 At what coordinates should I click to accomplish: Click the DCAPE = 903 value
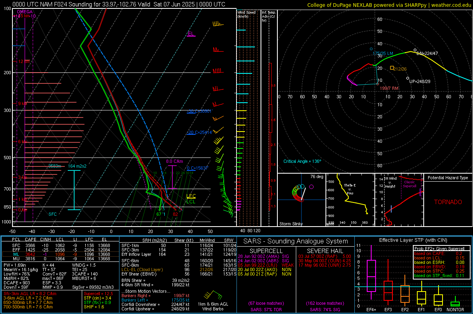click(16, 283)
